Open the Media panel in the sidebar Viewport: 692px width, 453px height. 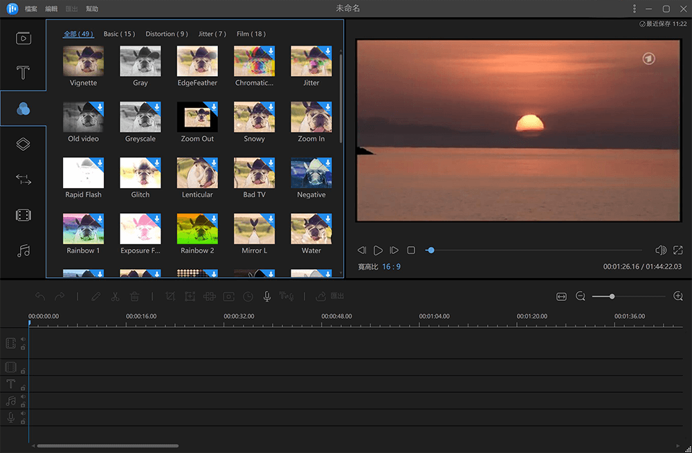point(23,38)
